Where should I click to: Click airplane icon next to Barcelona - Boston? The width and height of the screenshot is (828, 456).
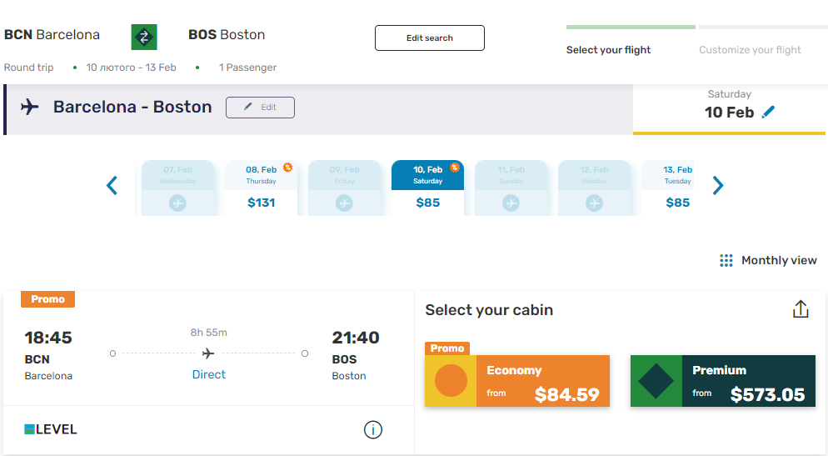point(30,107)
